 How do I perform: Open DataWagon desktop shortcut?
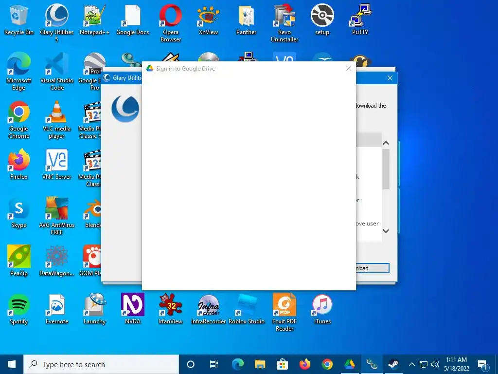coord(56,261)
